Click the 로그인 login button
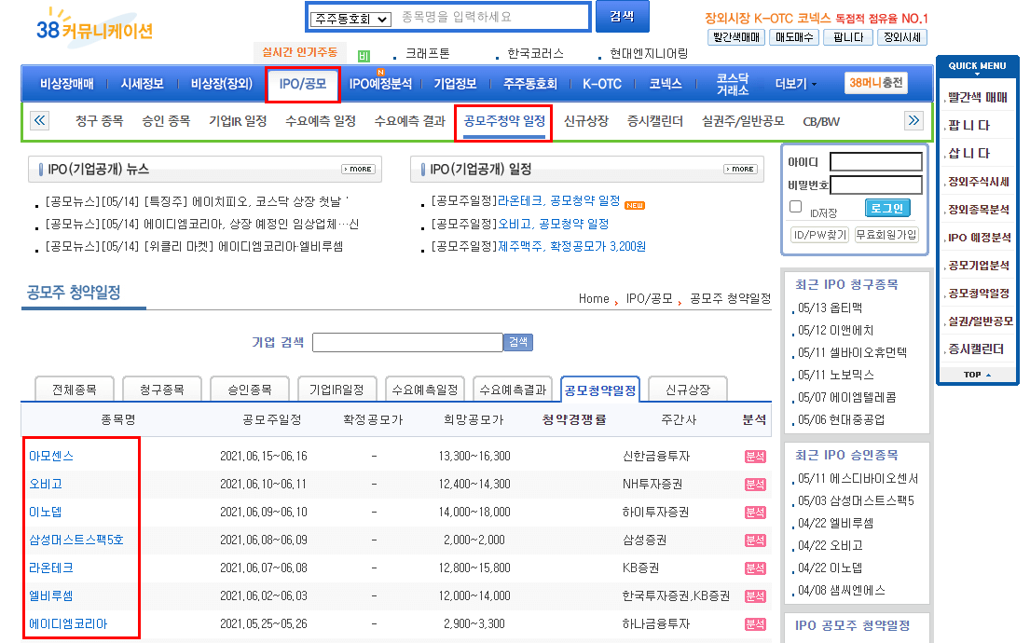 887,207
